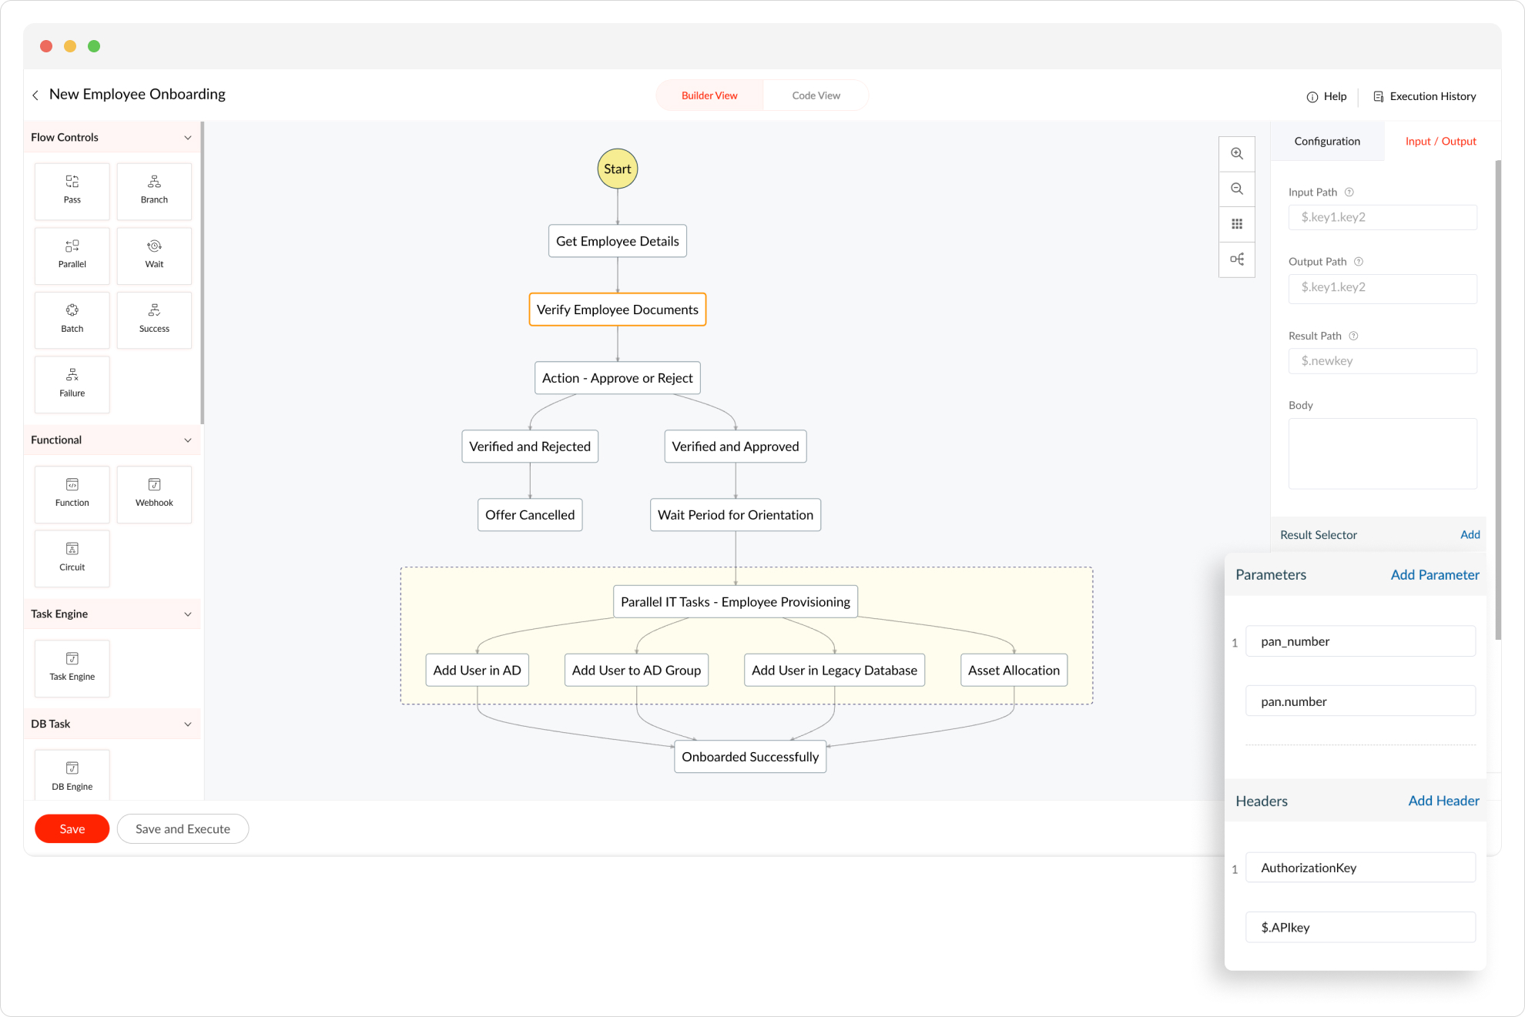Collapse the Functional section
This screenshot has height=1017, width=1525.
[x=187, y=440]
